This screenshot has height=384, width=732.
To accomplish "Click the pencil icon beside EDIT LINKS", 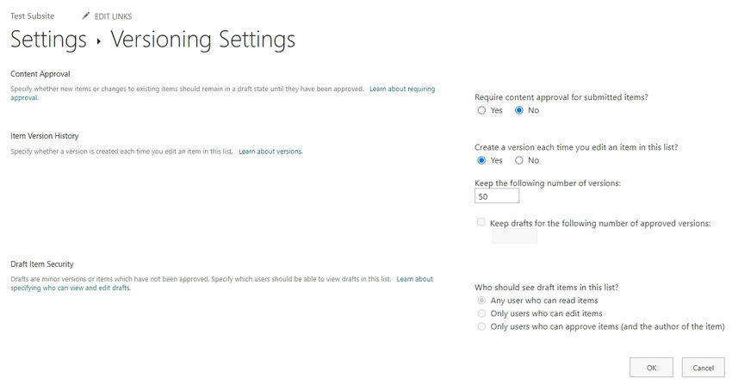I will tap(86, 15).
